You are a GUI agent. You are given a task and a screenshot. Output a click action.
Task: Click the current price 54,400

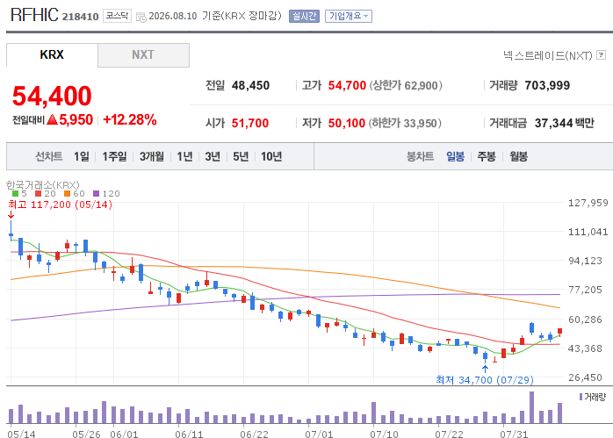52,97
